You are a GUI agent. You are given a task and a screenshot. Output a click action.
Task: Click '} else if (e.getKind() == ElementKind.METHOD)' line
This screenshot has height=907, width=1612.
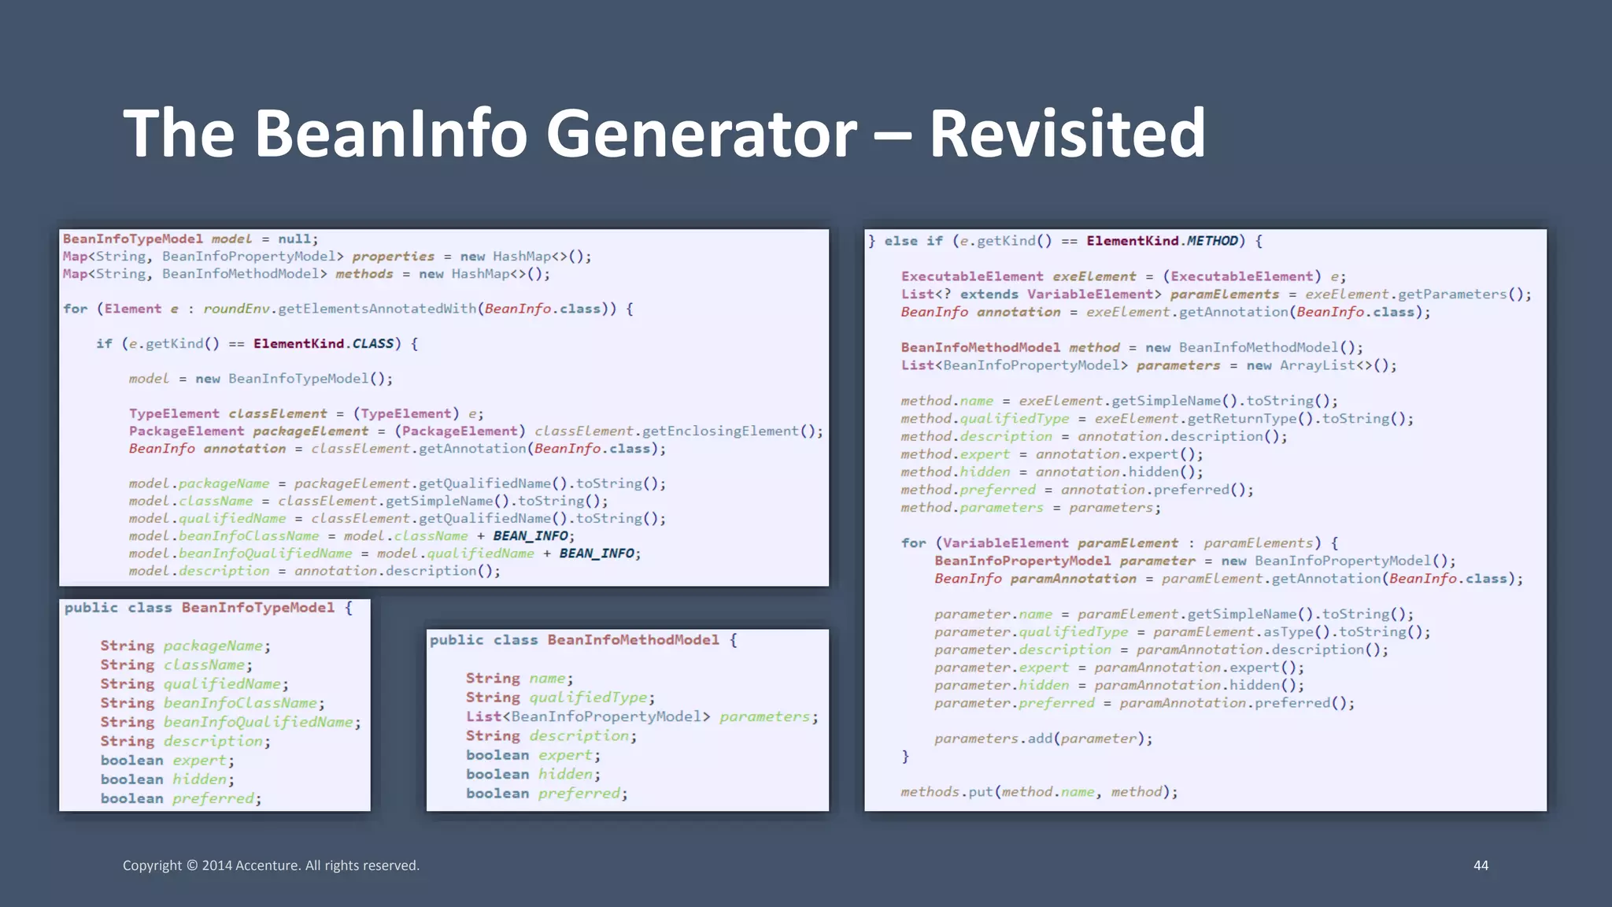(1066, 241)
